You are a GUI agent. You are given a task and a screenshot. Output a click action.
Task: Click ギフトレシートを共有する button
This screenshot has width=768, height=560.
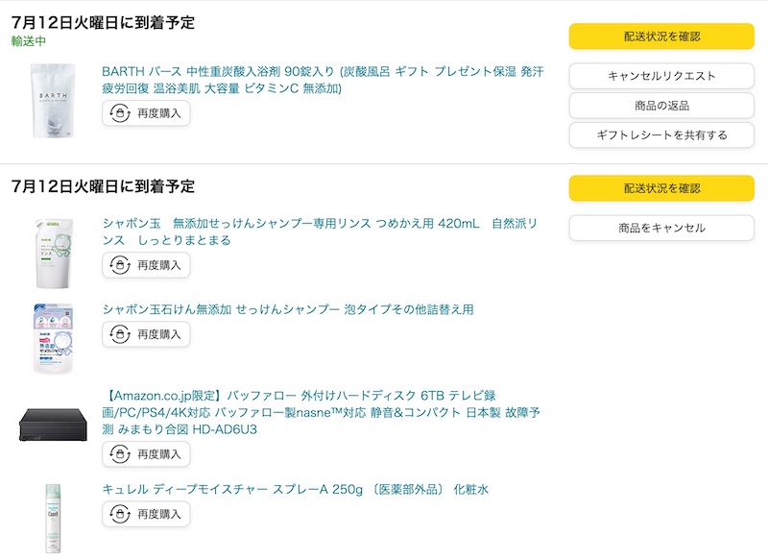point(661,134)
